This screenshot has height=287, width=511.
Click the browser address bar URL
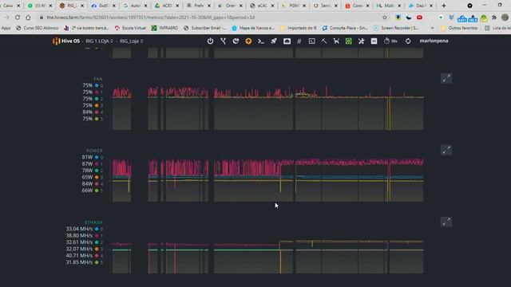point(151,18)
